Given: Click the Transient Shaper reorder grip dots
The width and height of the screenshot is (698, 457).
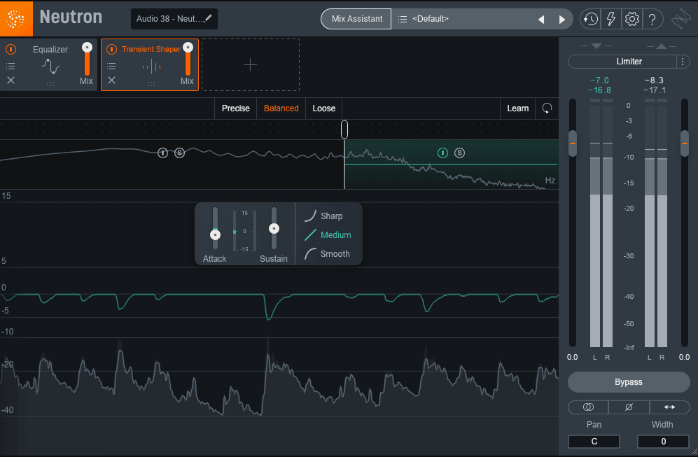Looking at the screenshot, I should [x=151, y=84].
